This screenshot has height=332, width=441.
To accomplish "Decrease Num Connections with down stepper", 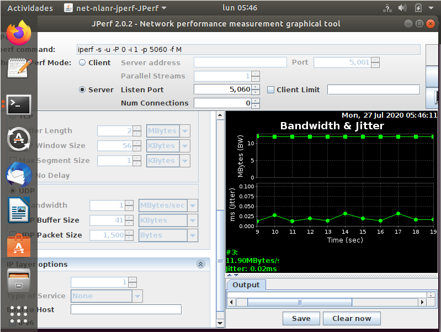I will [256, 106].
